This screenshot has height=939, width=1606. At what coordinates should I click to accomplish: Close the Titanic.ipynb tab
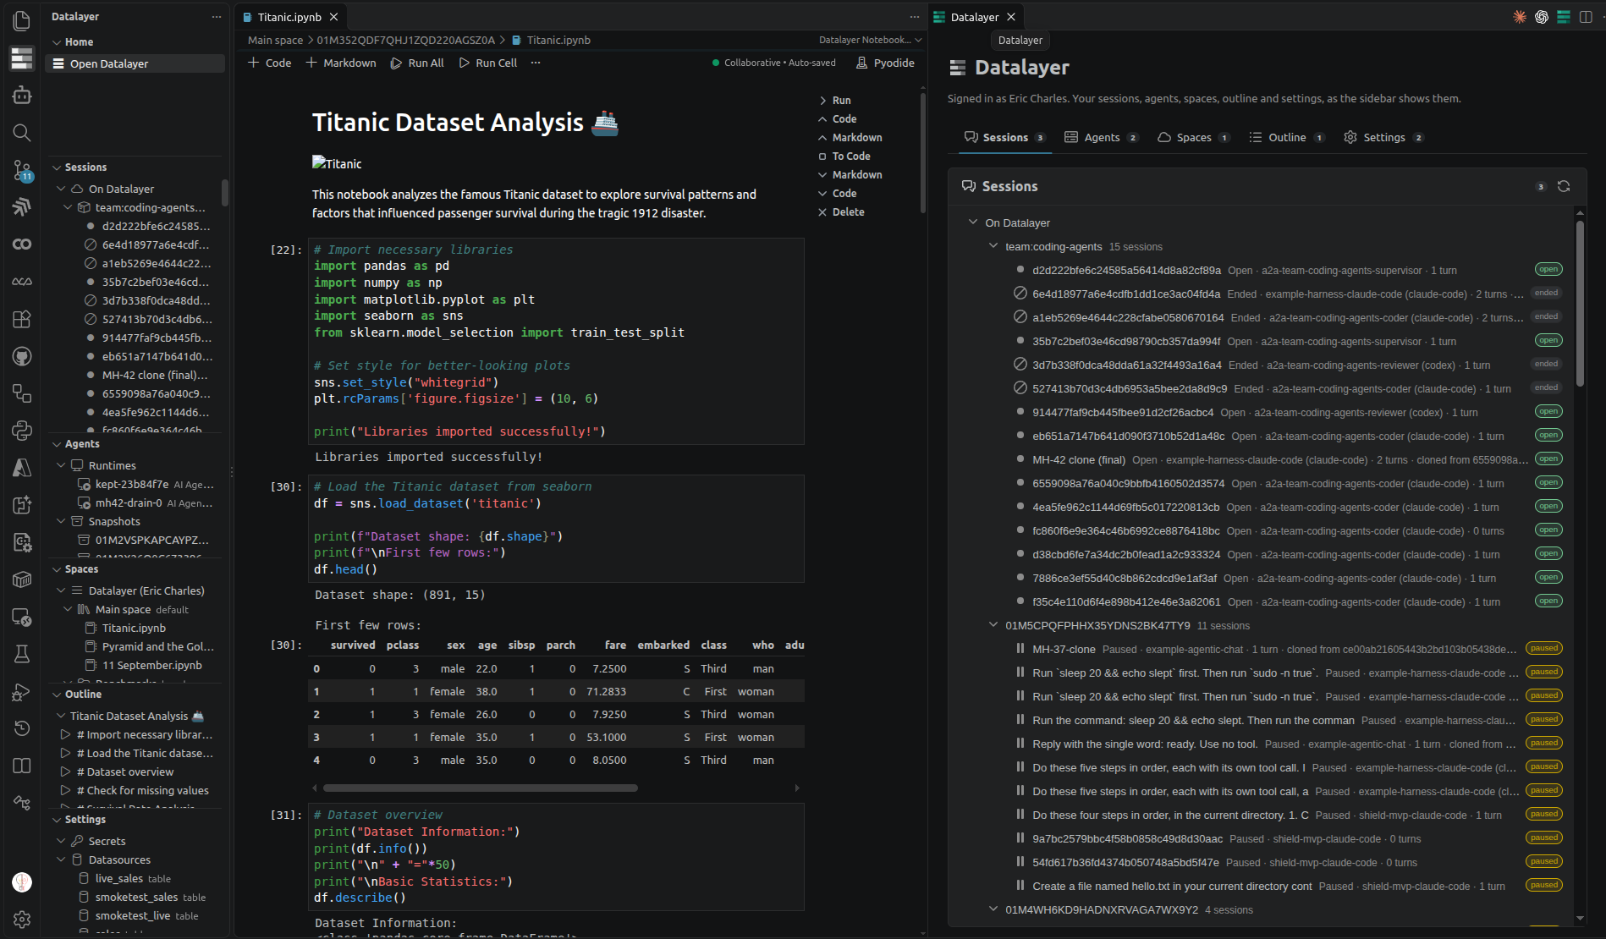pyautogui.click(x=334, y=17)
